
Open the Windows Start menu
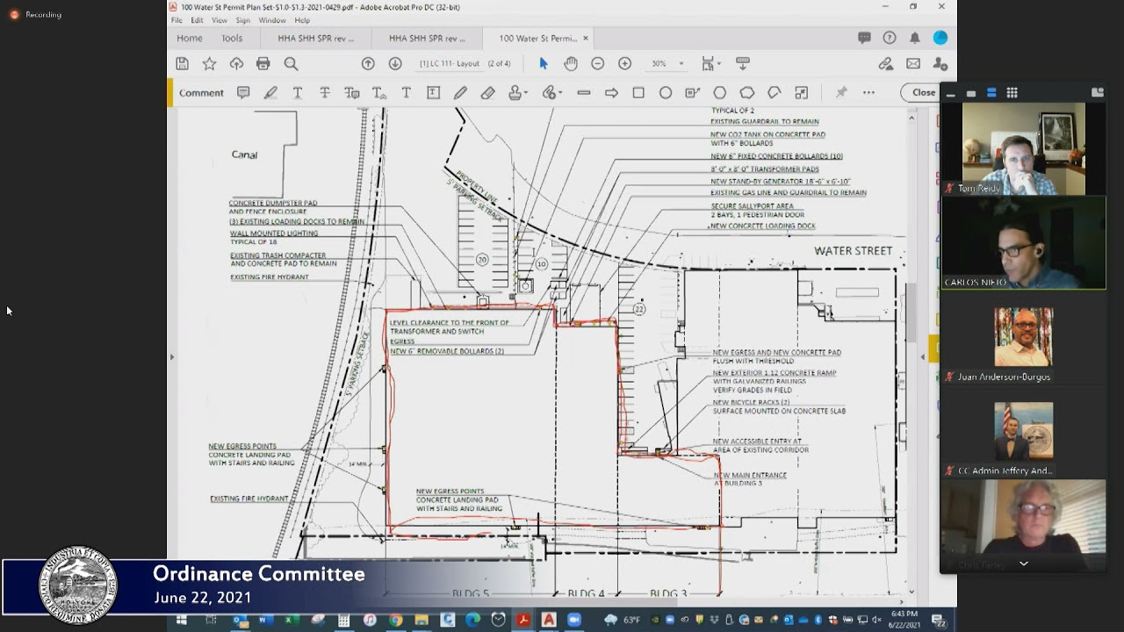182,620
